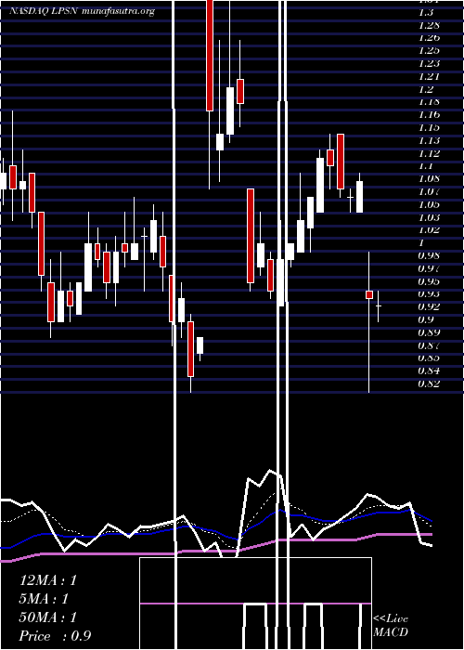Select the 0.87 price axis label
This screenshot has height=650, width=464.
tap(429, 345)
